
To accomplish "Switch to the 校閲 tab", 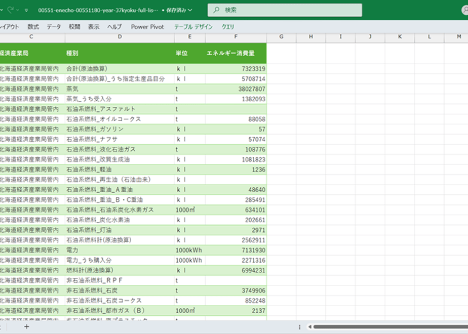I will (x=74, y=27).
